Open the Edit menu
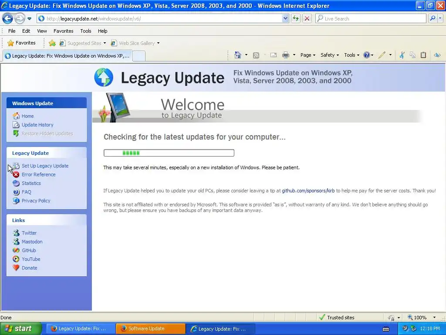 pyautogui.click(x=26, y=31)
